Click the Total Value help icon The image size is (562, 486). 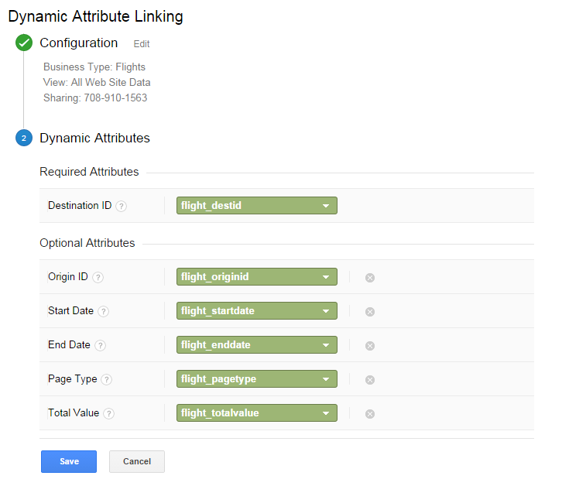[109, 413]
